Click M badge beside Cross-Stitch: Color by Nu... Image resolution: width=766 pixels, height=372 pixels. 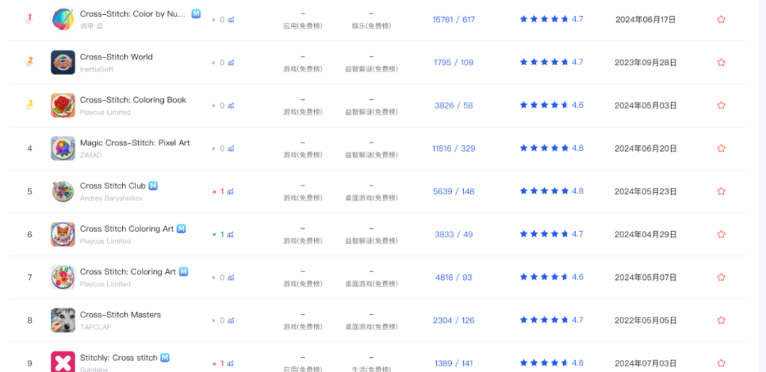[x=196, y=13]
